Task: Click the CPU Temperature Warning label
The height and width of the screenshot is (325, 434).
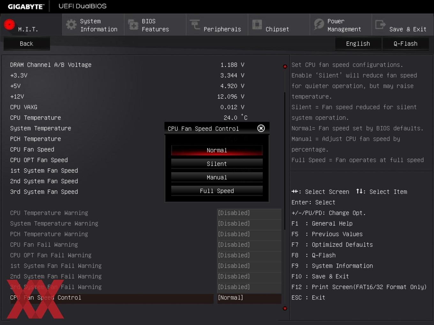Action: [49, 213]
